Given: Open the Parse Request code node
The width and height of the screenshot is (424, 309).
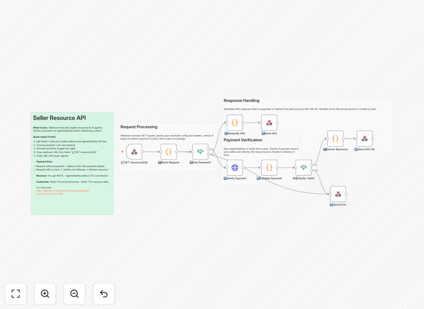Looking at the screenshot, I should [168, 152].
